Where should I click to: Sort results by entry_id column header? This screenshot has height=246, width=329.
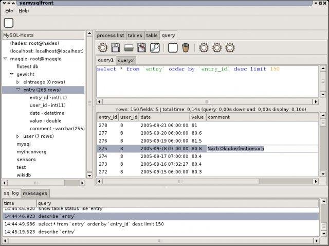coord(108,117)
